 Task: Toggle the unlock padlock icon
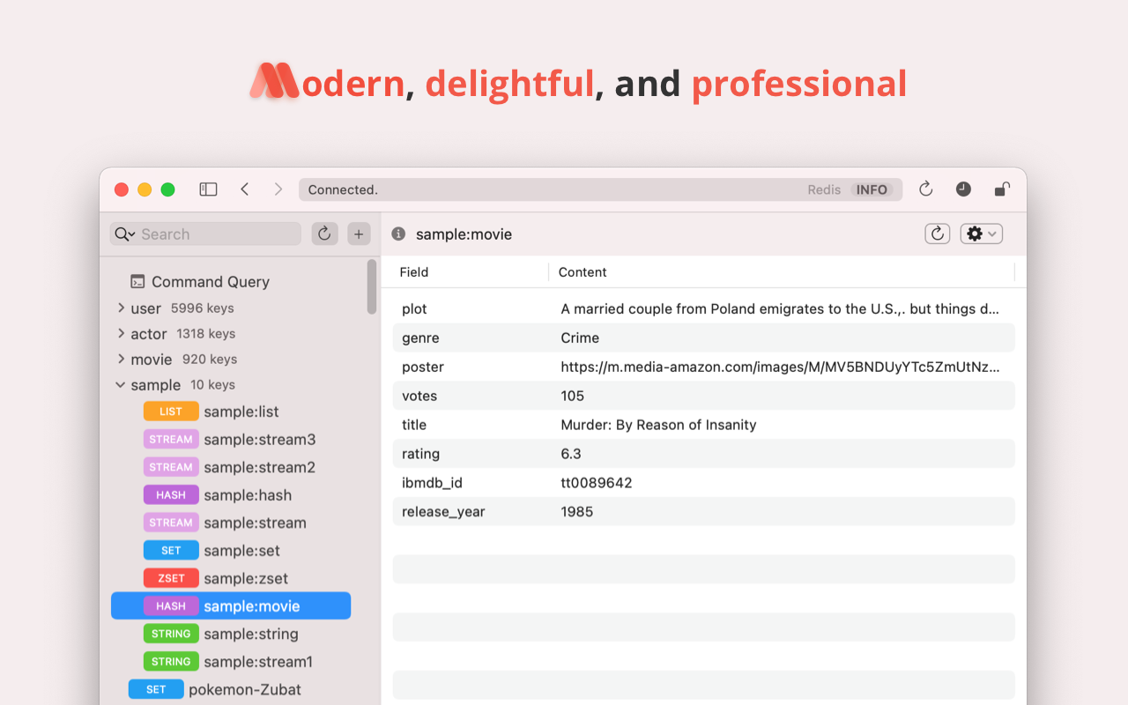1002,189
